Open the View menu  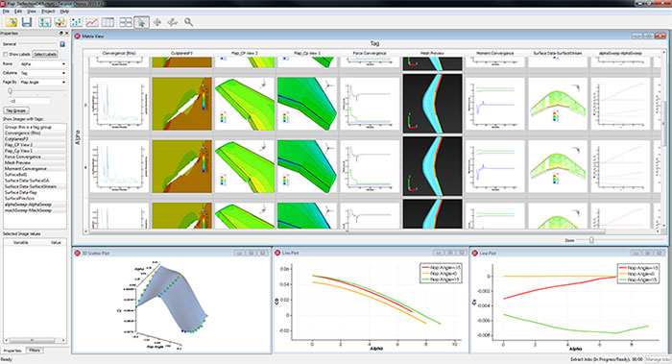click(x=32, y=12)
